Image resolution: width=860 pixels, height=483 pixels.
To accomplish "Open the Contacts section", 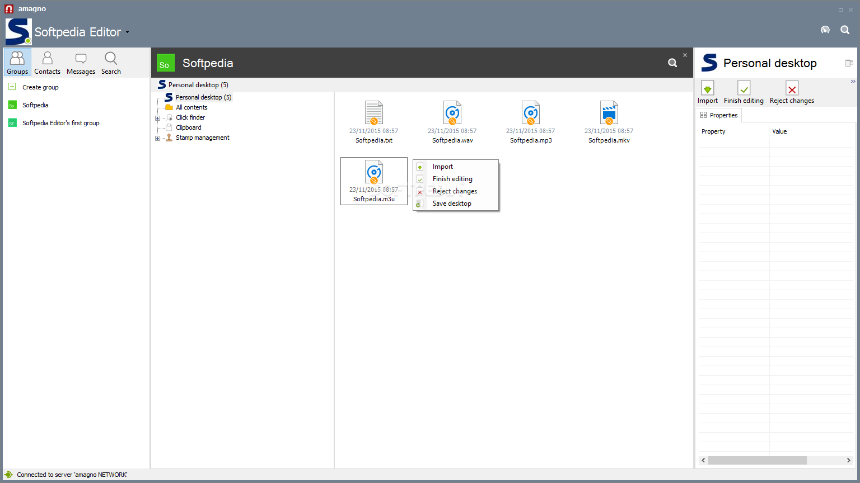I will 47,63.
